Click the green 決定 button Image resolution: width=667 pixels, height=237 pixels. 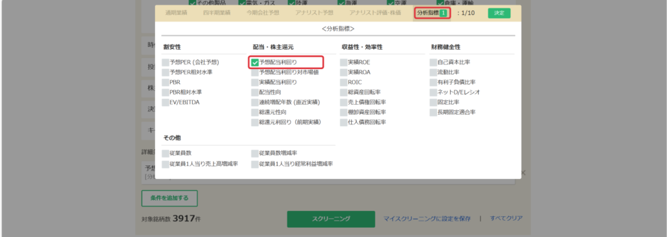click(x=499, y=13)
